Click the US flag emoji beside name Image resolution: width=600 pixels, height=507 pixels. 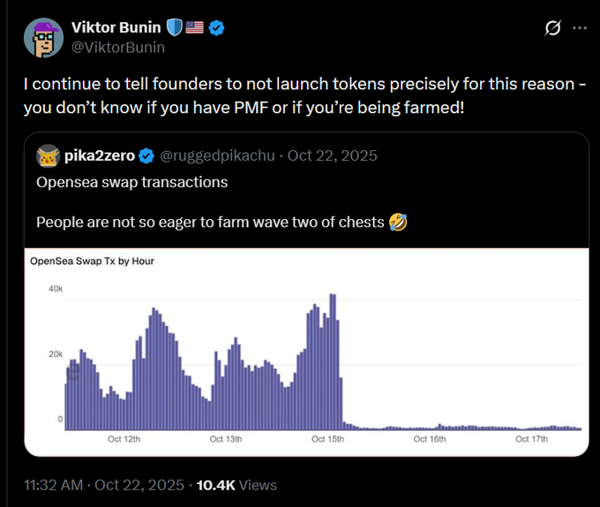pos(194,27)
